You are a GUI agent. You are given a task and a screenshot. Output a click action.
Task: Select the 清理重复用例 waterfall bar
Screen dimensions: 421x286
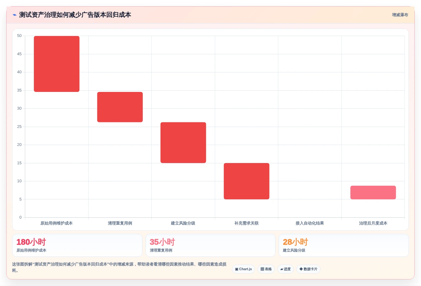tap(120, 107)
